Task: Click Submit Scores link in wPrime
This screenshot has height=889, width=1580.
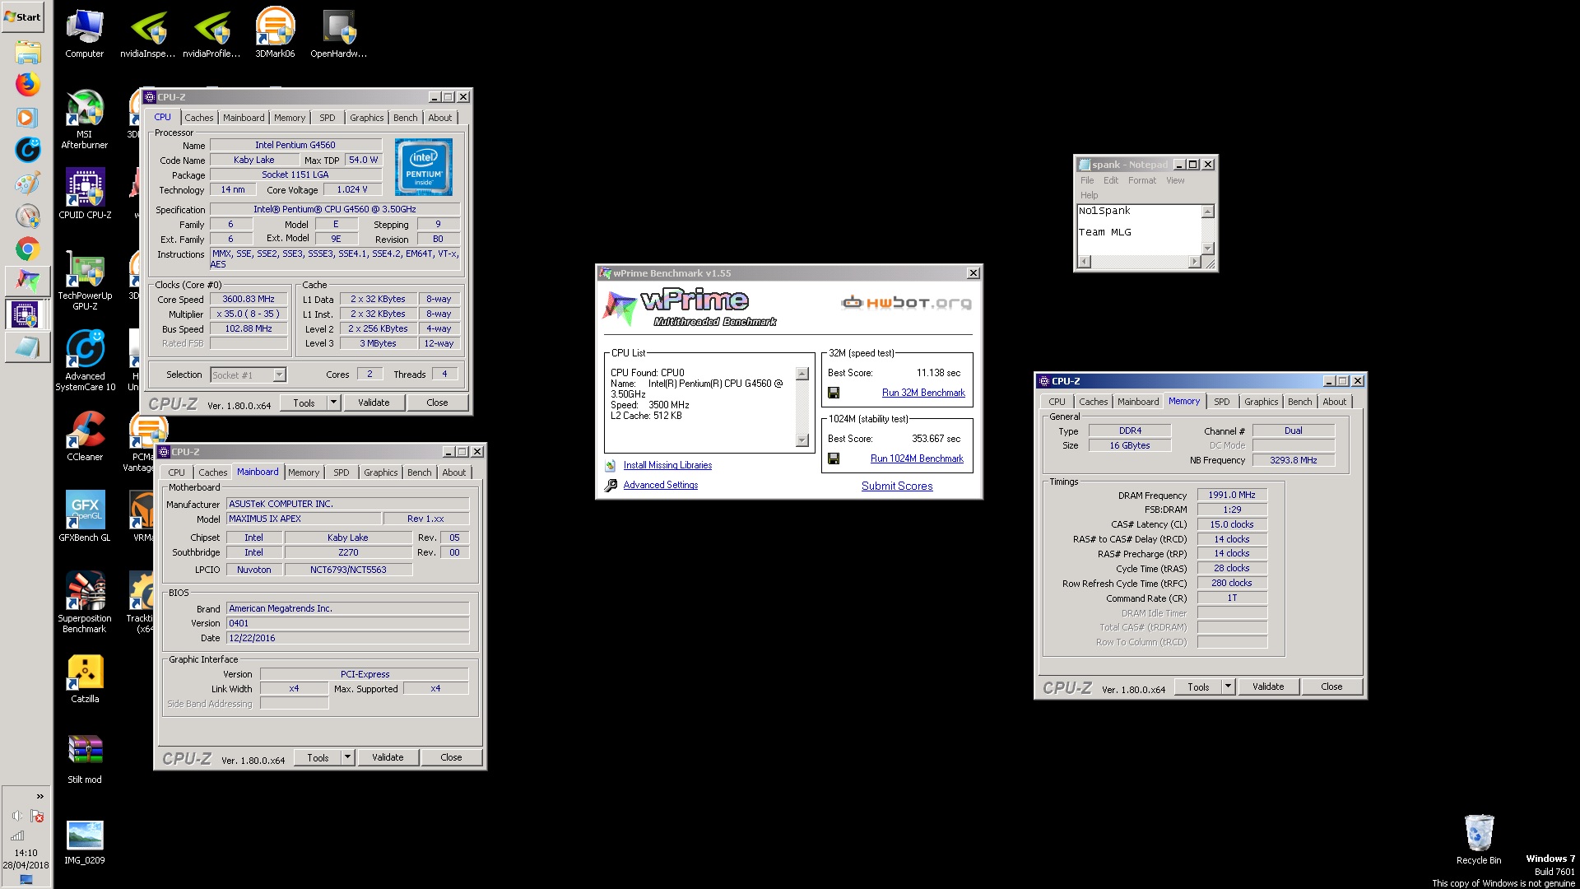Action: coord(897,486)
